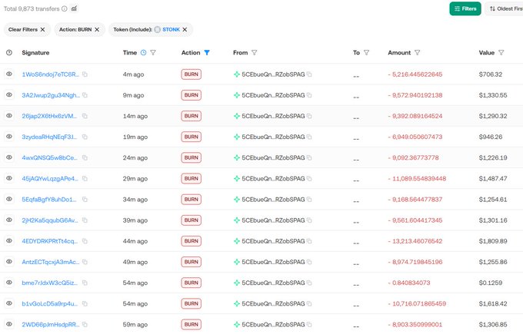Open signature link 2WD66pJmHsdpRR
Screen dimensions: 523x334
click(x=50, y=324)
